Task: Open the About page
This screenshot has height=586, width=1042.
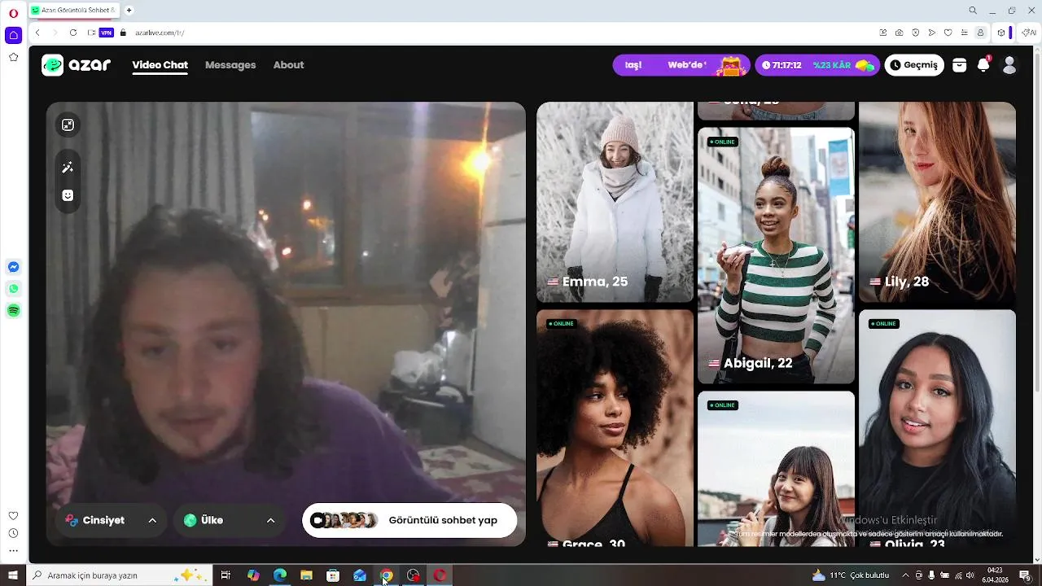Action: pos(288,65)
